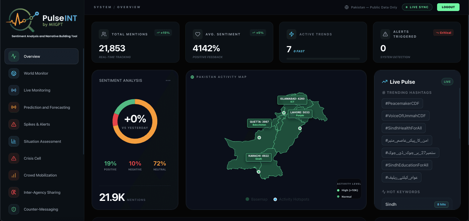Select the #SindhEducationForAll hashtag
Screen dimensions: 469x221
point(407,165)
